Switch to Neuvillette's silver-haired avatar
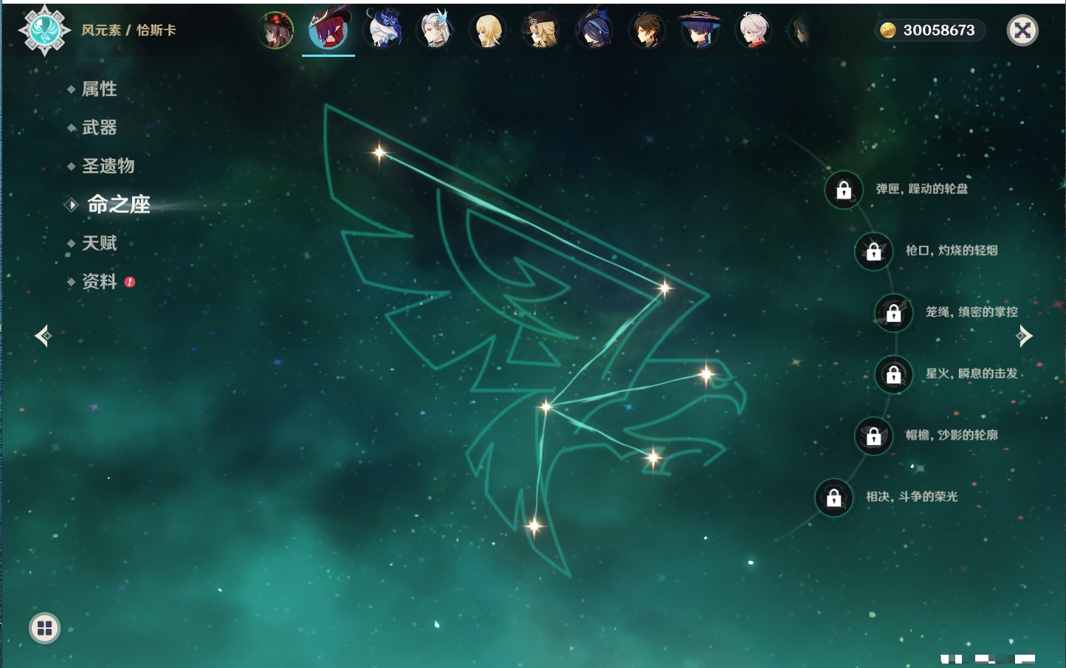This screenshot has height=668, width=1066. tap(436, 30)
